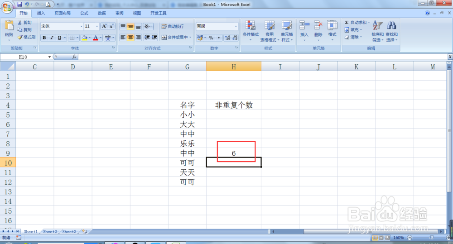Toggle Italic formatting

[x=52, y=38]
